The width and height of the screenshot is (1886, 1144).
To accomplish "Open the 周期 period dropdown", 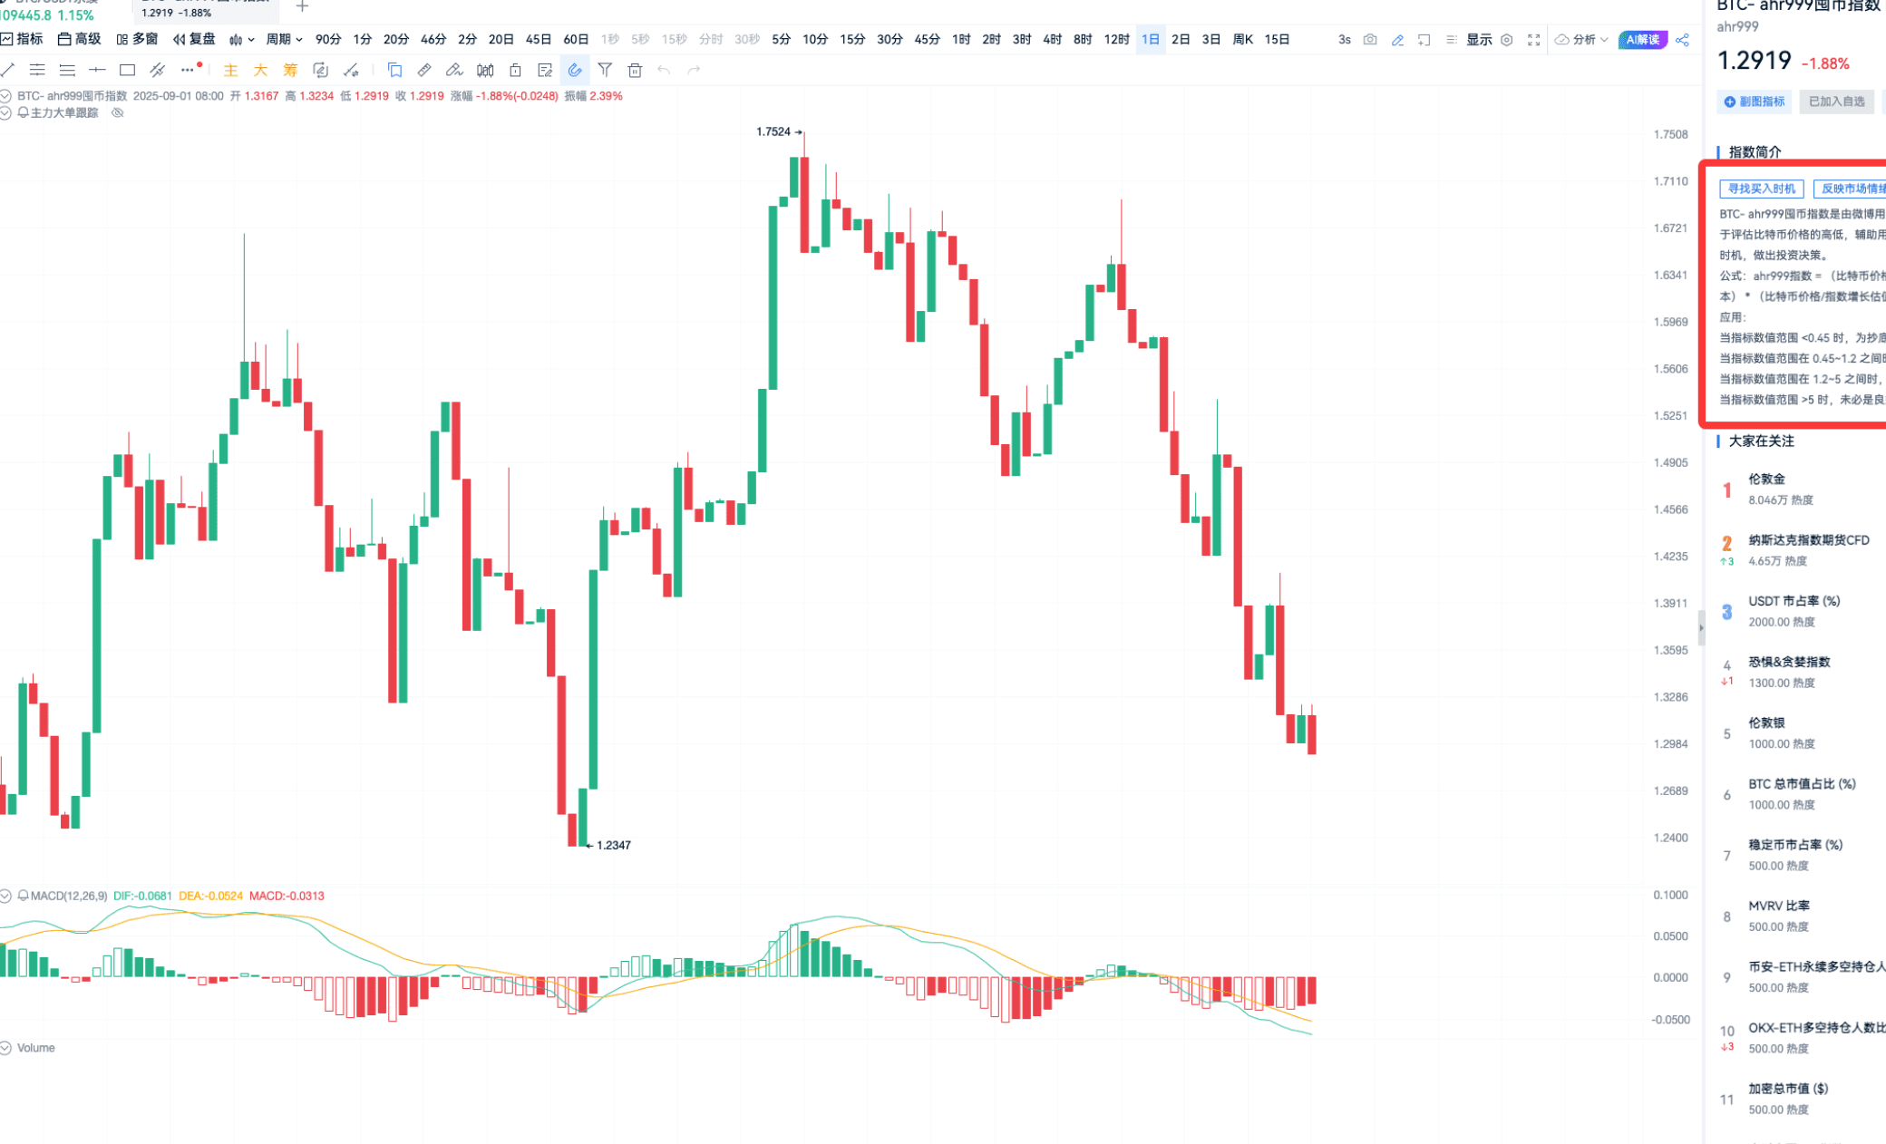I will tap(284, 39).
